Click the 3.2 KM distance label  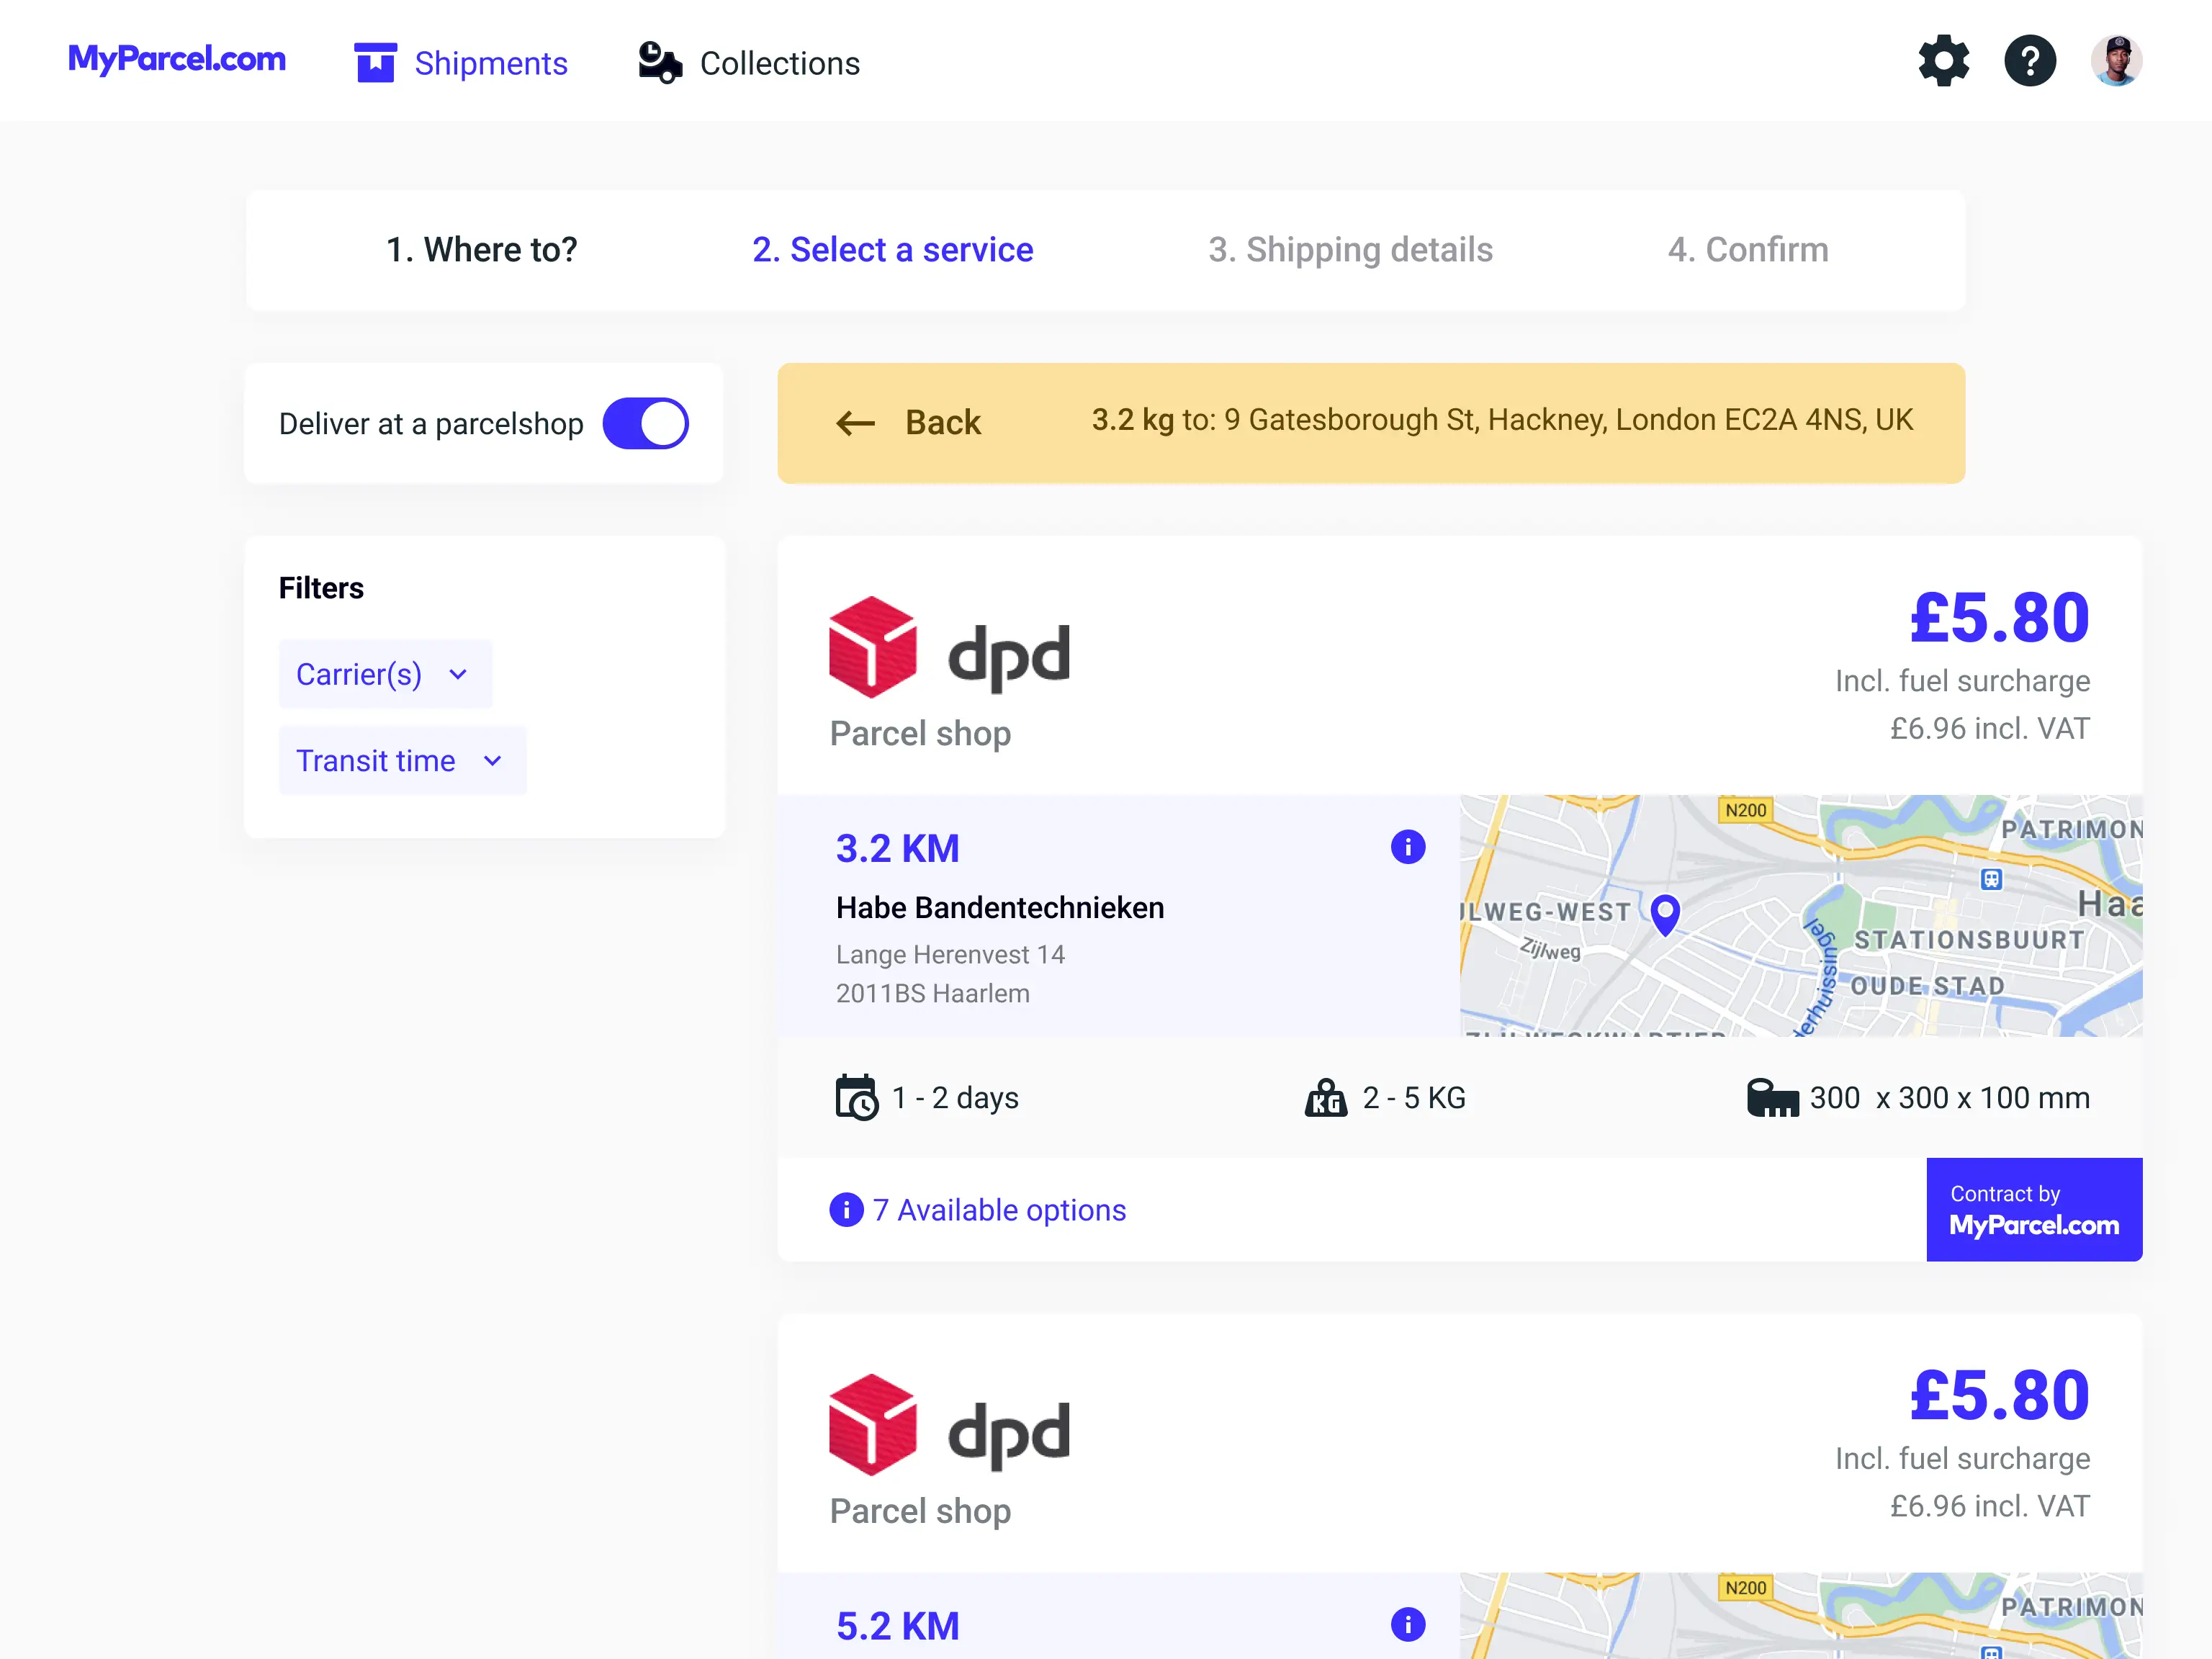[x=897, y=848]
